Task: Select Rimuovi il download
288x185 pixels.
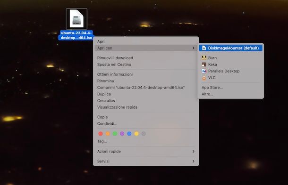Action: (146, 58)
